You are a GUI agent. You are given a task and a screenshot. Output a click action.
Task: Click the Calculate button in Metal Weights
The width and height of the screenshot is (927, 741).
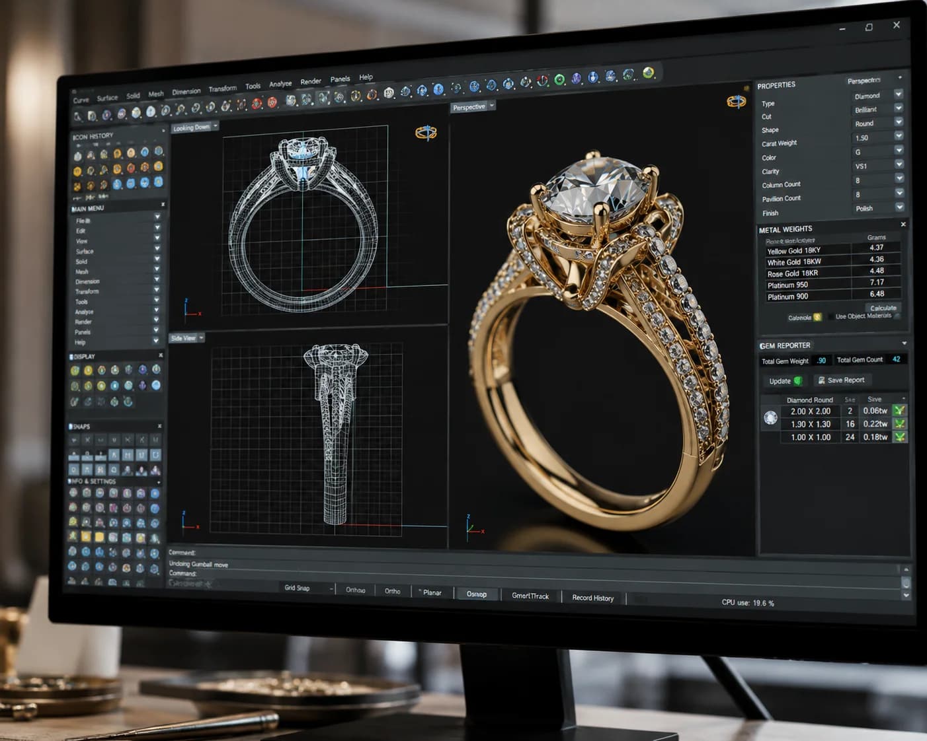pyautogui.click(x=883, y=308)
